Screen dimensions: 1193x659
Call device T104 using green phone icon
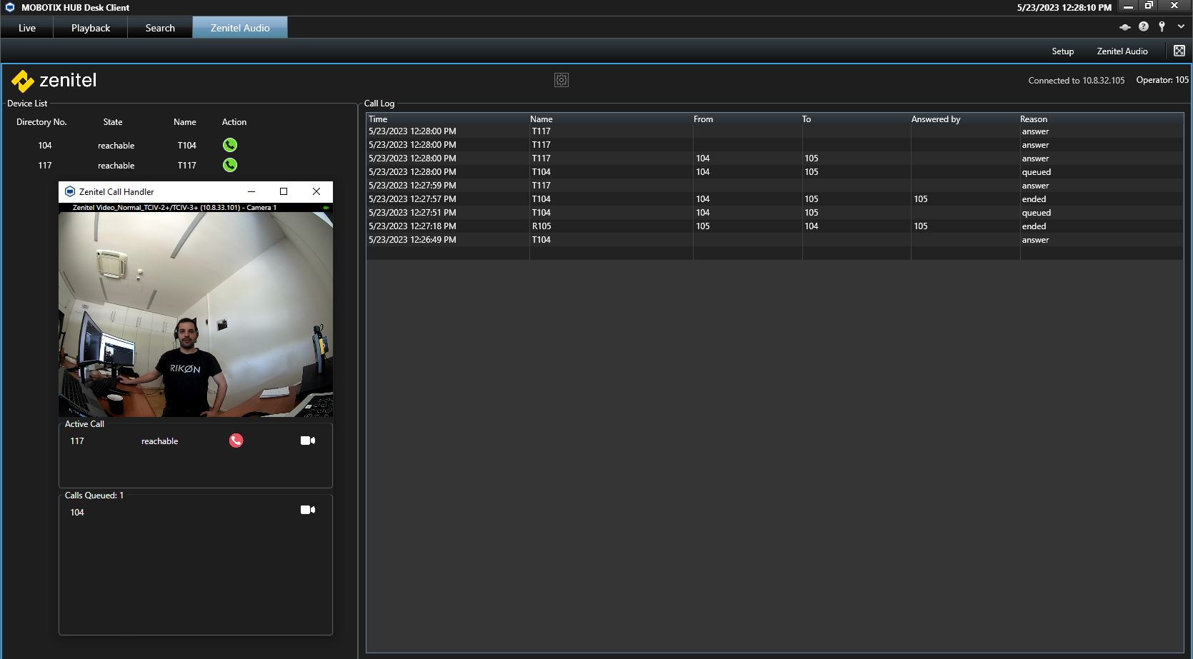[x=229, y=145]
